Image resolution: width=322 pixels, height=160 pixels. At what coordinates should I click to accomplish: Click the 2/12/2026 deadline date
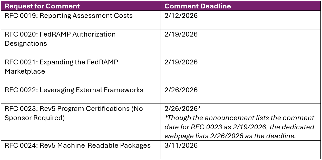(x=181, y=16)
